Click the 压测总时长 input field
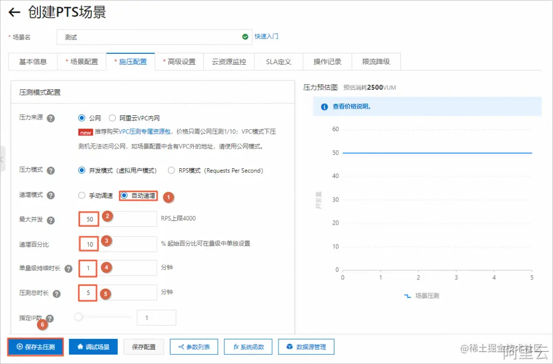The image size is (553, 364). coord(118,293)
